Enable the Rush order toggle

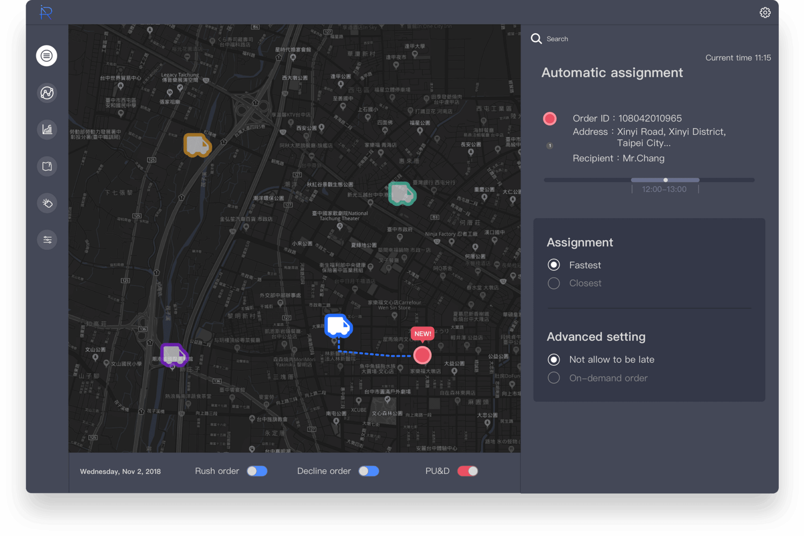click(x=257, y=471)
